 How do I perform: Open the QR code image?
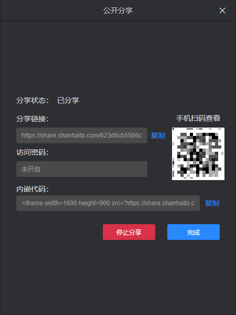click(198, 154)
